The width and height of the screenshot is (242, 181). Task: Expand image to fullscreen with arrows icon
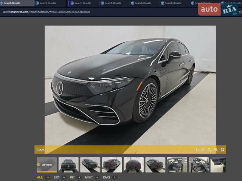tap(223, 150)
